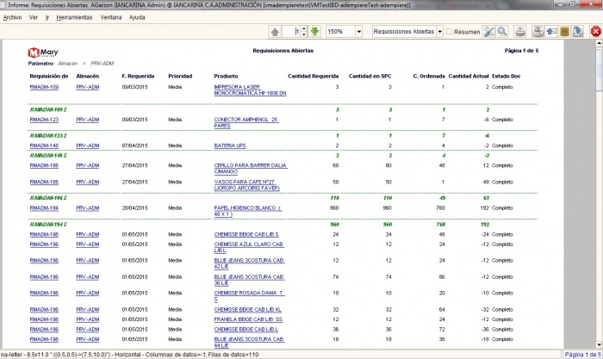Click the green subtotal label RMADM-194 Σ
This screenshot has height=359, width=603.
(48, 225)
